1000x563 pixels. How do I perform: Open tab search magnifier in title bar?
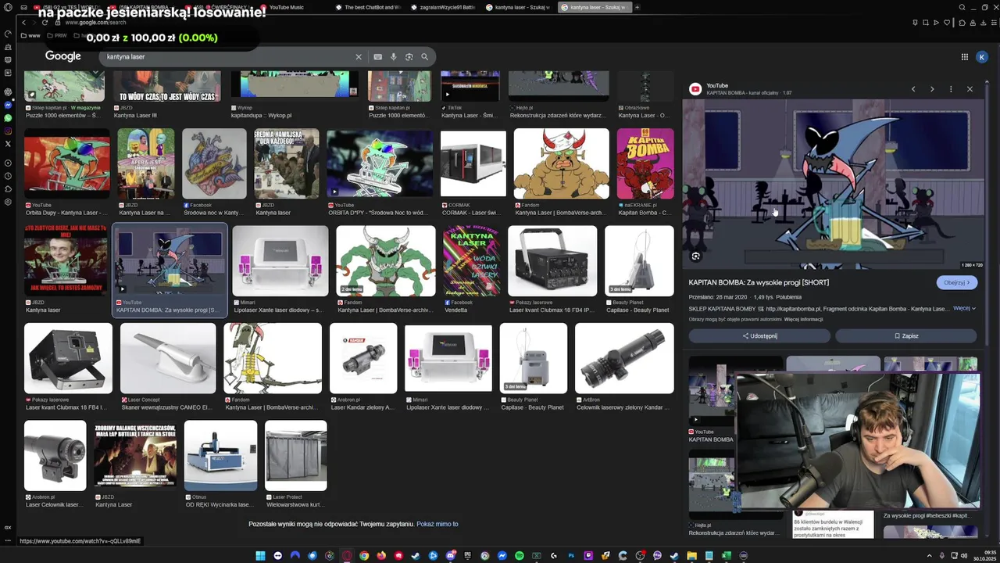pyautogui.click(x=962, y=7)
